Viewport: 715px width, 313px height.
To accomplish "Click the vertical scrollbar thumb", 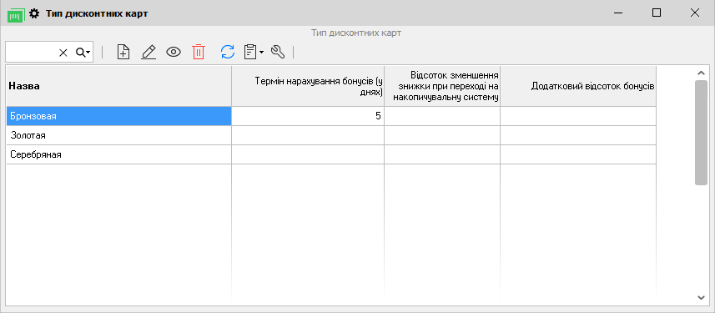I will pos(702,133).
